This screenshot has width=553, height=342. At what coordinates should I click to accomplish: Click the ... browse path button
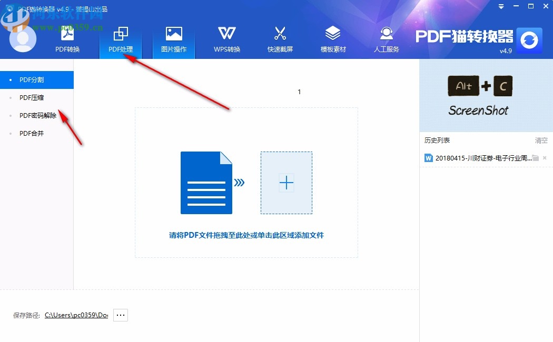coord(120,315)
